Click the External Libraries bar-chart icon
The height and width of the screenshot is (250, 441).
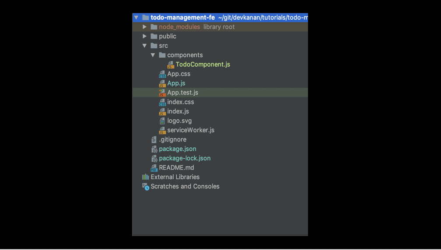[145, 177]
